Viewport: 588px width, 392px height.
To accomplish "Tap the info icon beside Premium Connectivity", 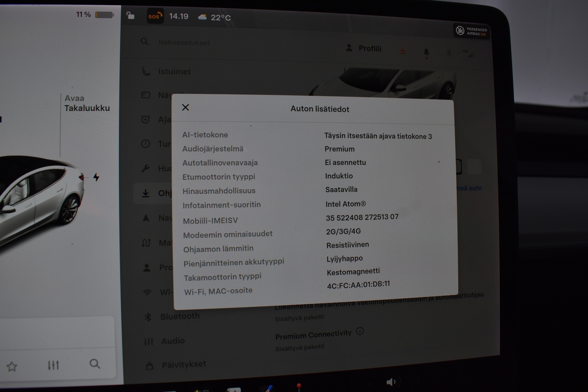I will [360, 331].
